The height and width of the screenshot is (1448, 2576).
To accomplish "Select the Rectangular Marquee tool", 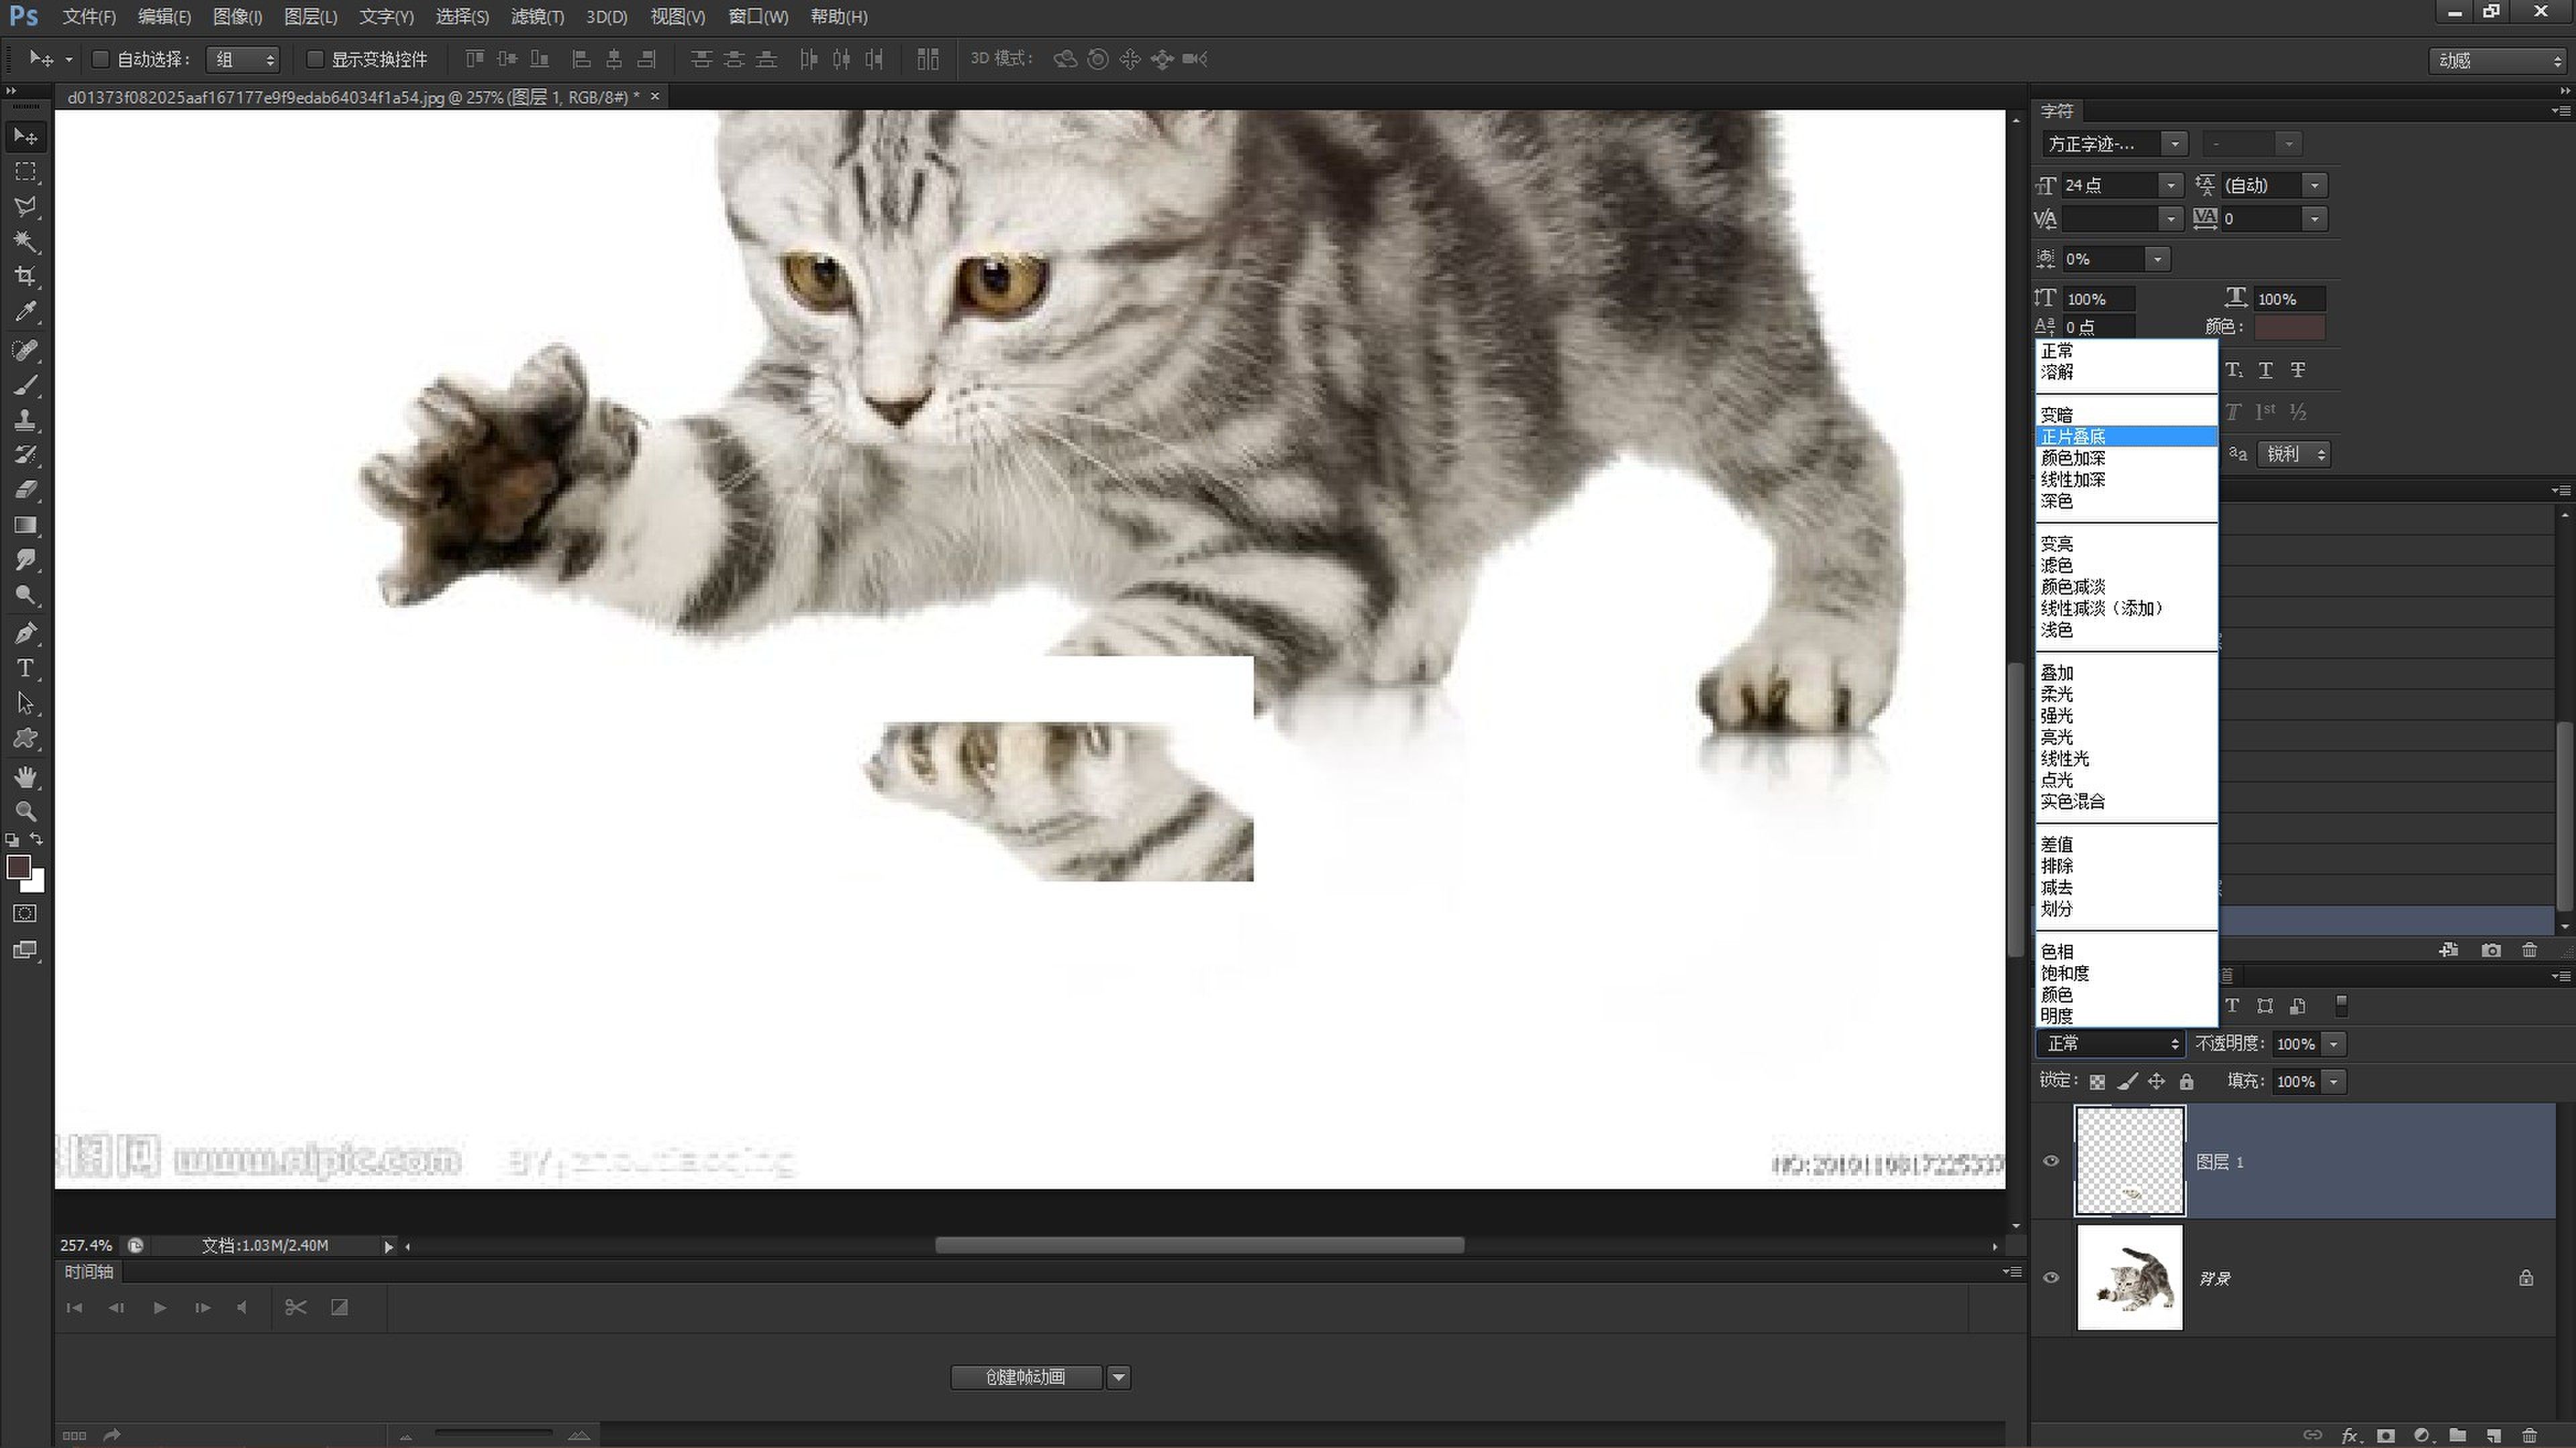I will pyautogui.click(x=26, y=172).
